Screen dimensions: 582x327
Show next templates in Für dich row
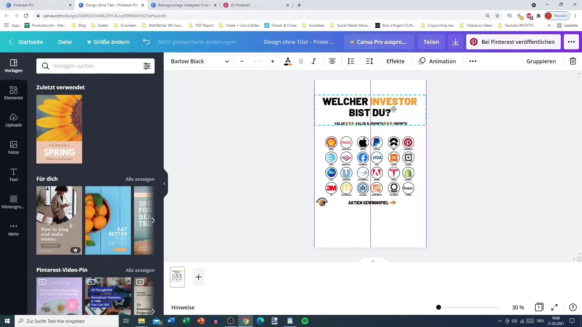click(153, 220)
